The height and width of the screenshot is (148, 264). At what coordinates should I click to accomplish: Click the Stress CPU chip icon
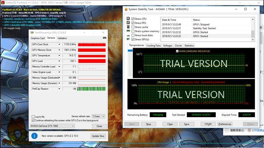[128, 18]
